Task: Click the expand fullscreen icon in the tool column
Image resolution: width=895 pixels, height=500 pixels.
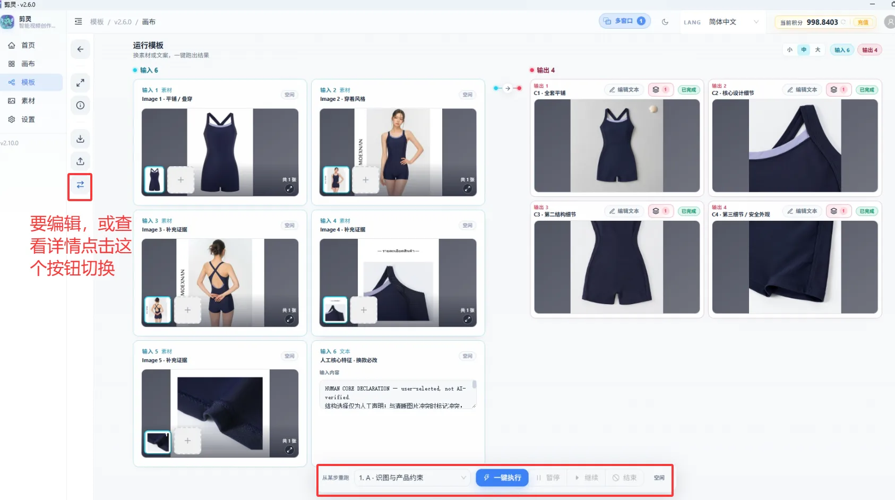Action: point(80,83)
